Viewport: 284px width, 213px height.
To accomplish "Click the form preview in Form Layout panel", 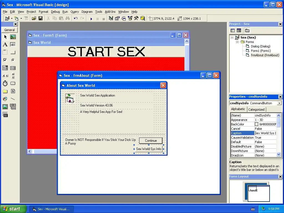I will pos(259,193).
